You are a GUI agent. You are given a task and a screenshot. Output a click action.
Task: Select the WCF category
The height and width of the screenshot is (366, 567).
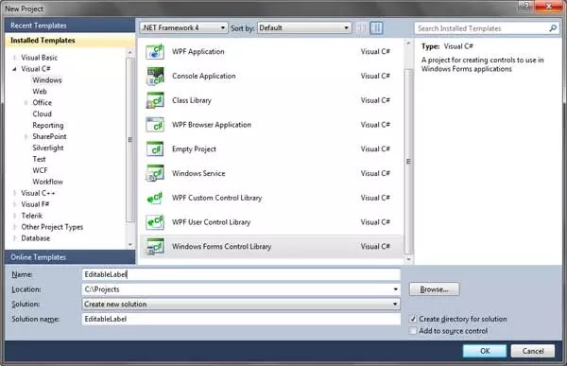coord(40,170)
